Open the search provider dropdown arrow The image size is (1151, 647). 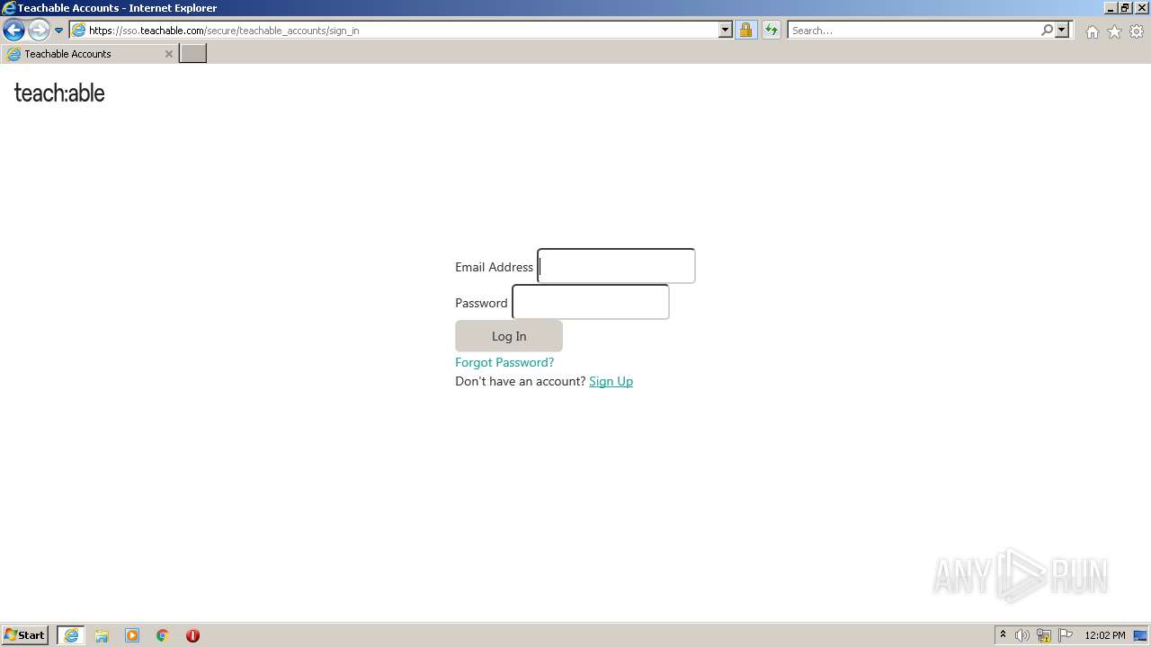(1062, 30)
